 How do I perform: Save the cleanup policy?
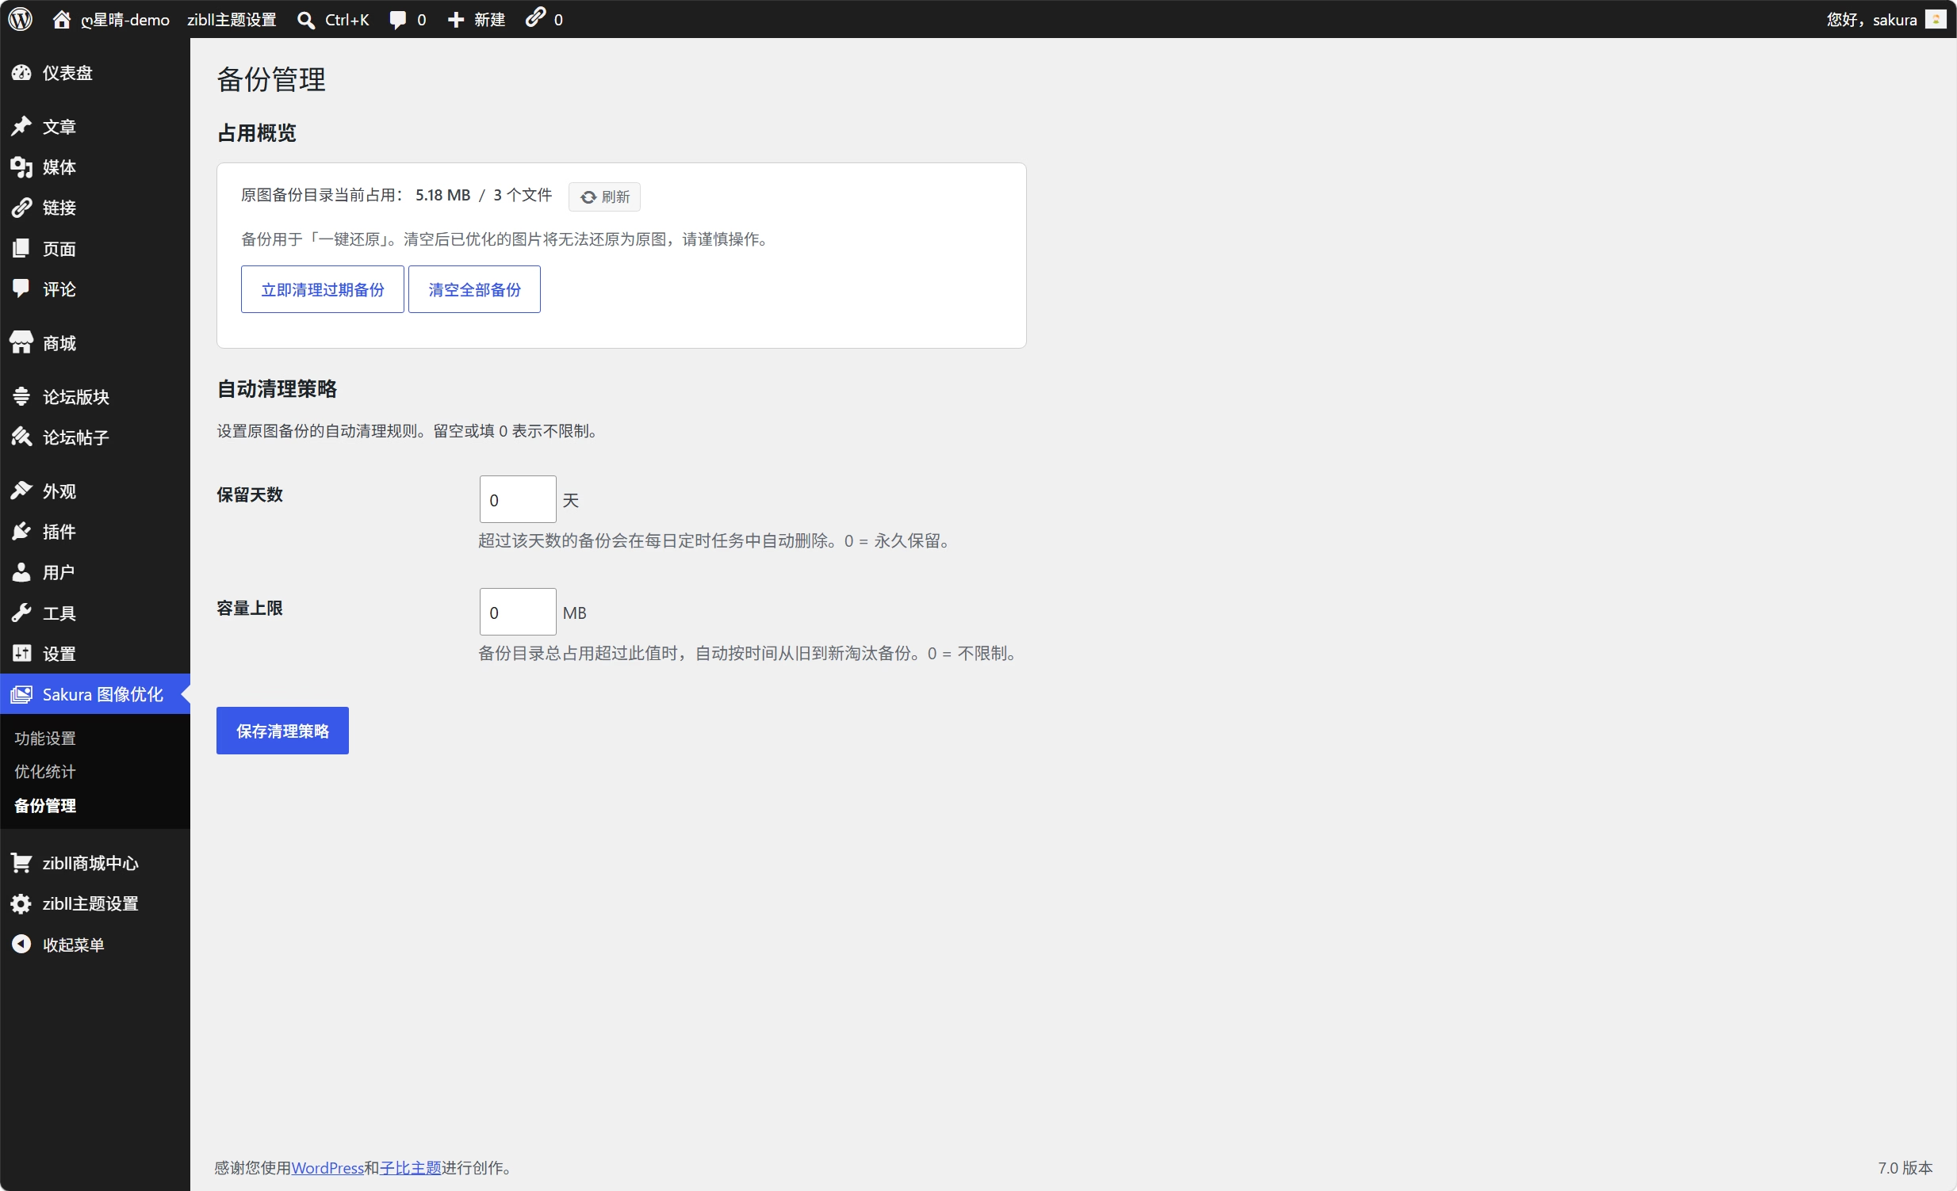coord(282,731)
